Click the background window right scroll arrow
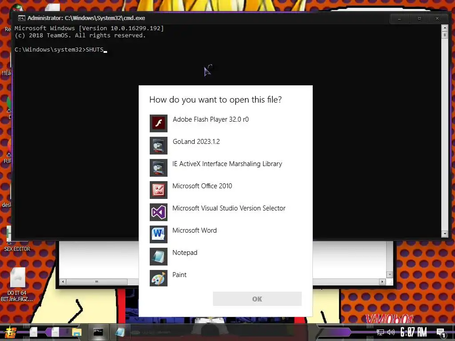Image resolution: width=455 pixels, height=341 pixels. point(382,282)
